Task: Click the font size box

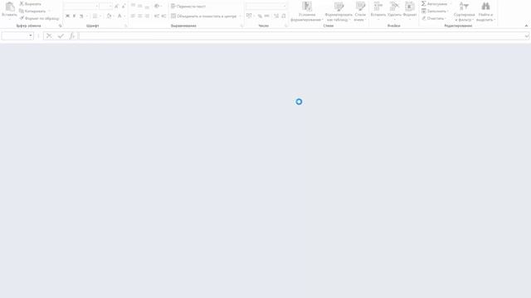Action: pos(105,6)
